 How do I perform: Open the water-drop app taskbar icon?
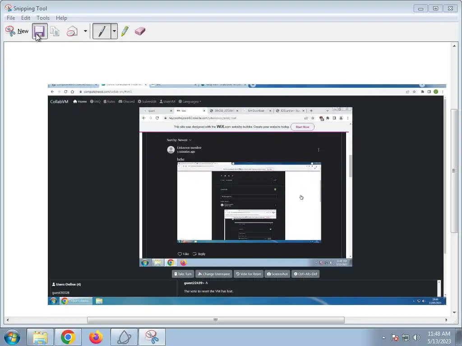coord(124,337)
